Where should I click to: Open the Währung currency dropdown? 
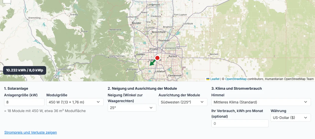click(291, 118)
